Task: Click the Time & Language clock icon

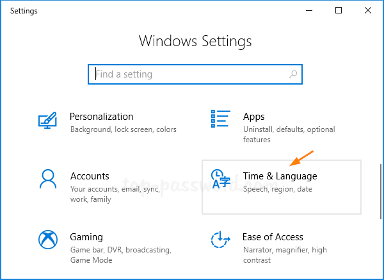Action: (x=220, y=181)
